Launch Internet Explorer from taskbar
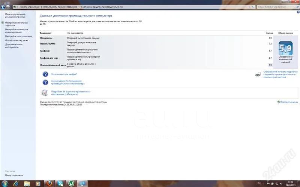 point(16,184)
